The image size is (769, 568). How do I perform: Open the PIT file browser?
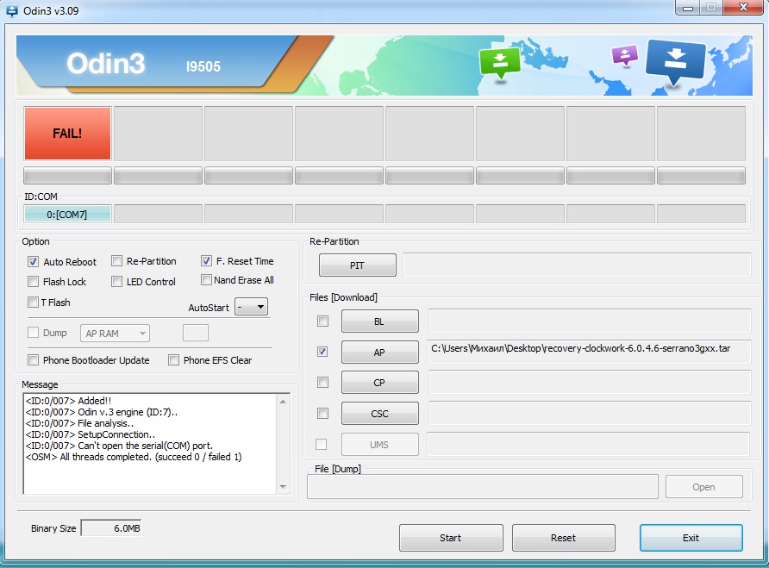pyautogui.click(x=357, y=265)
